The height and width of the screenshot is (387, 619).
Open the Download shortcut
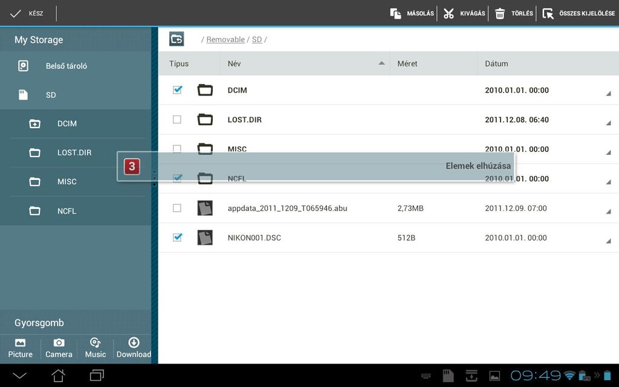(x=134, y=348)
